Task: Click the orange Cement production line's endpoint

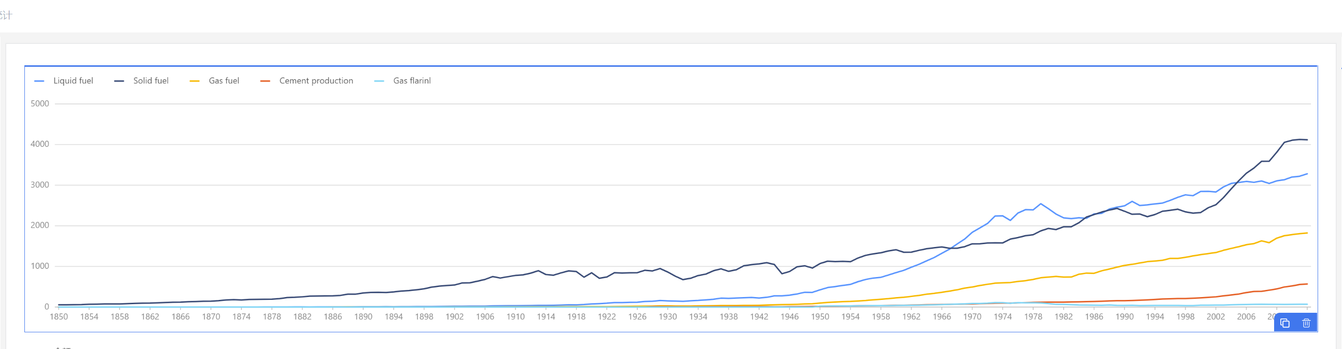Action: 1308,284
